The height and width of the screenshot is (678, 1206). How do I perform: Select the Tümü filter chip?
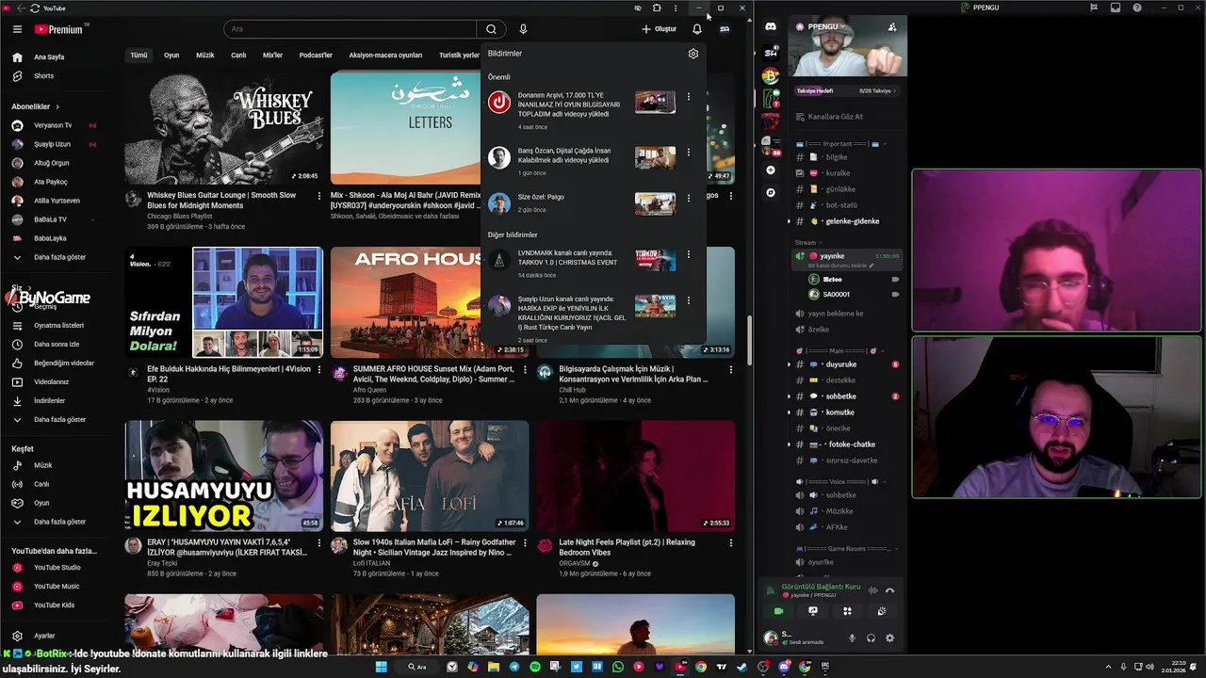coord(139,56)
